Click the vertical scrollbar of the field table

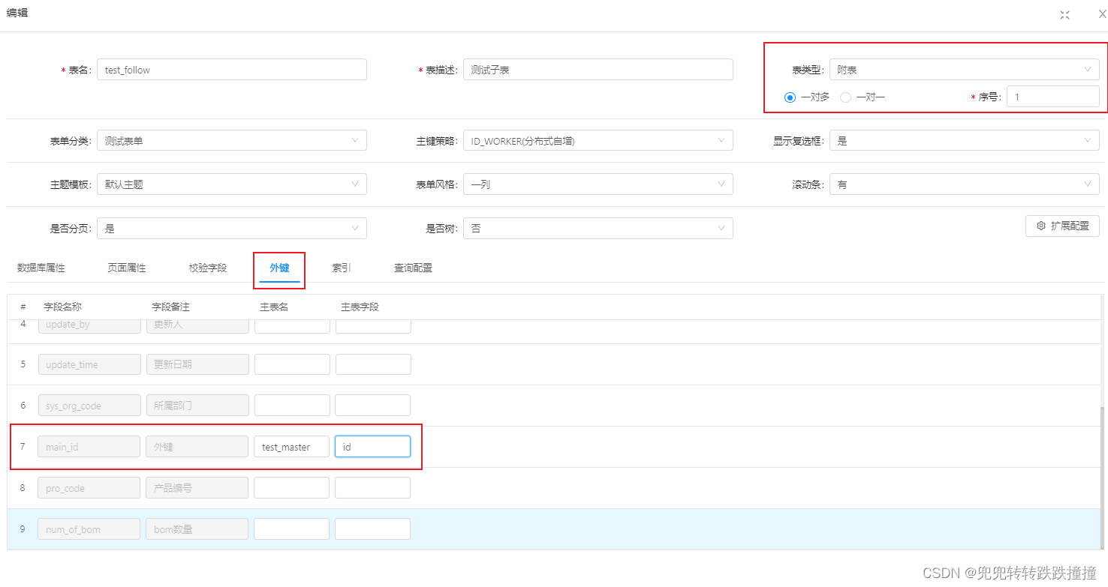1102,477
